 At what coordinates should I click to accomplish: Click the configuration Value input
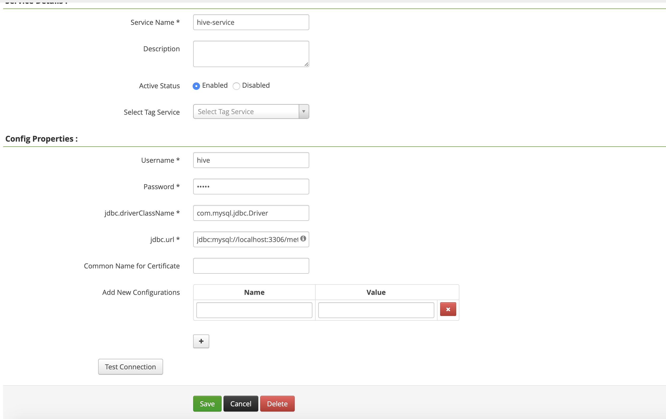click(x=375, y=310)
